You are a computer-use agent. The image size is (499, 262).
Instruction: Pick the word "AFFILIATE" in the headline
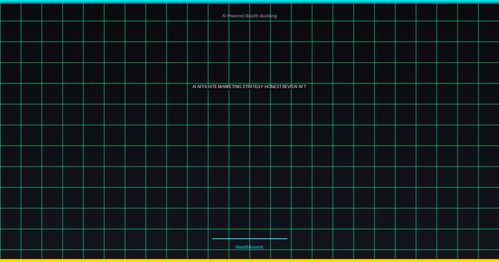click(207, 87)
